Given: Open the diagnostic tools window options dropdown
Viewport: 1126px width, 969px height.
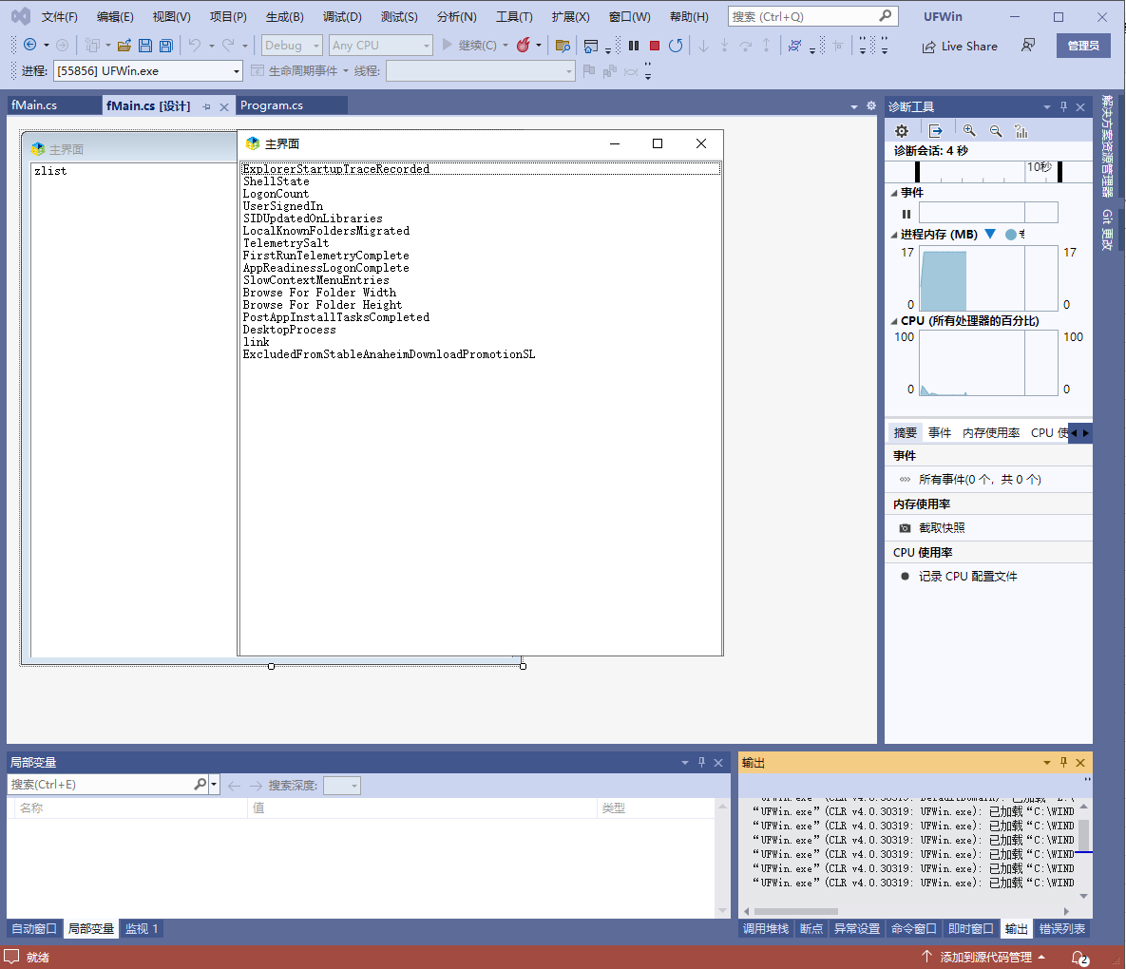Looking at the screenshot, I should point(1046,107).
